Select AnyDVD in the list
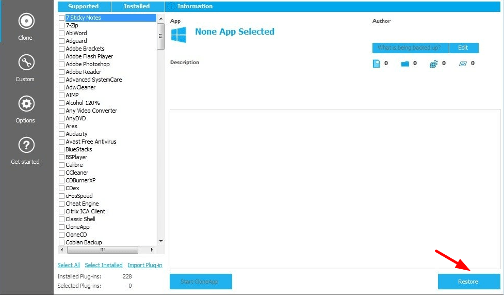Viewport: 504px width, 295px height. pos(76,118)
